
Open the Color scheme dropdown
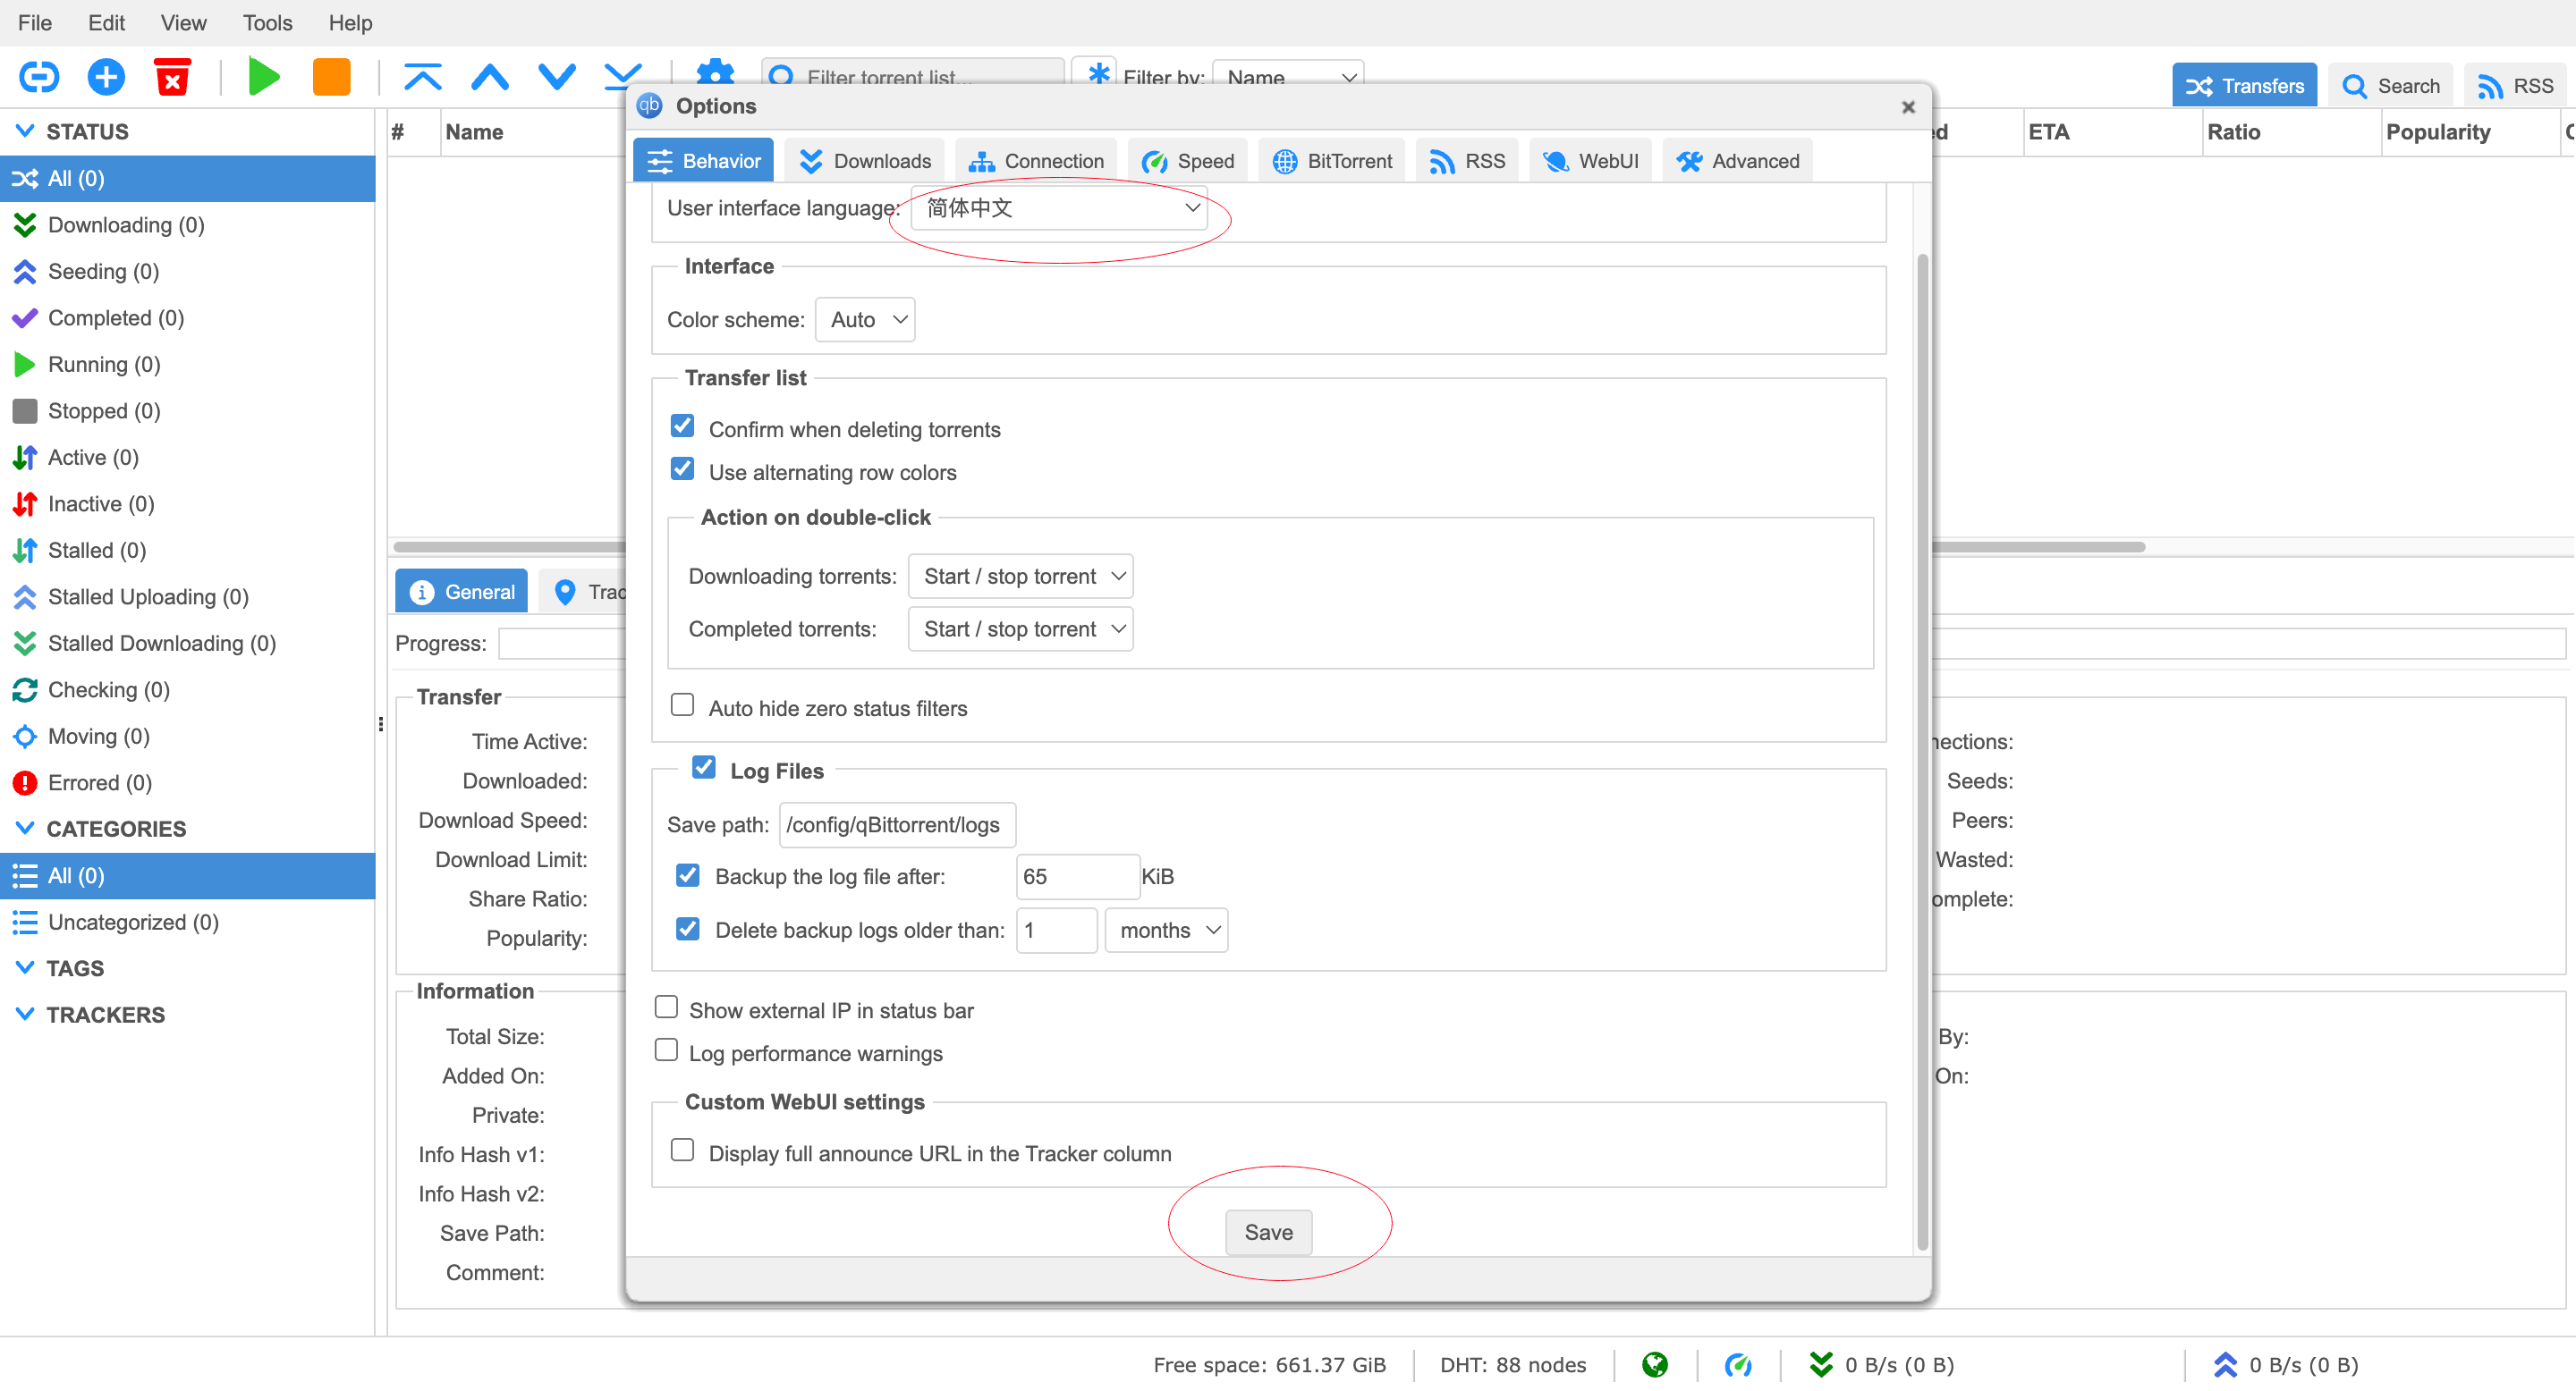point(865,320)
